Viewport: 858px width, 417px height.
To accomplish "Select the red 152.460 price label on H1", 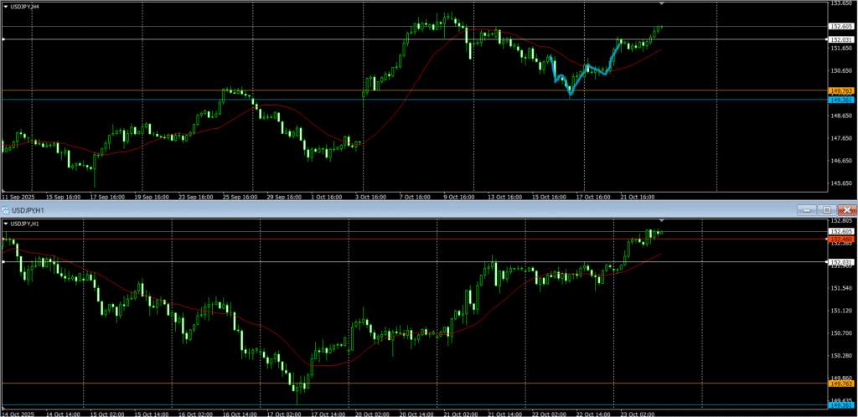I will (840, 239).
